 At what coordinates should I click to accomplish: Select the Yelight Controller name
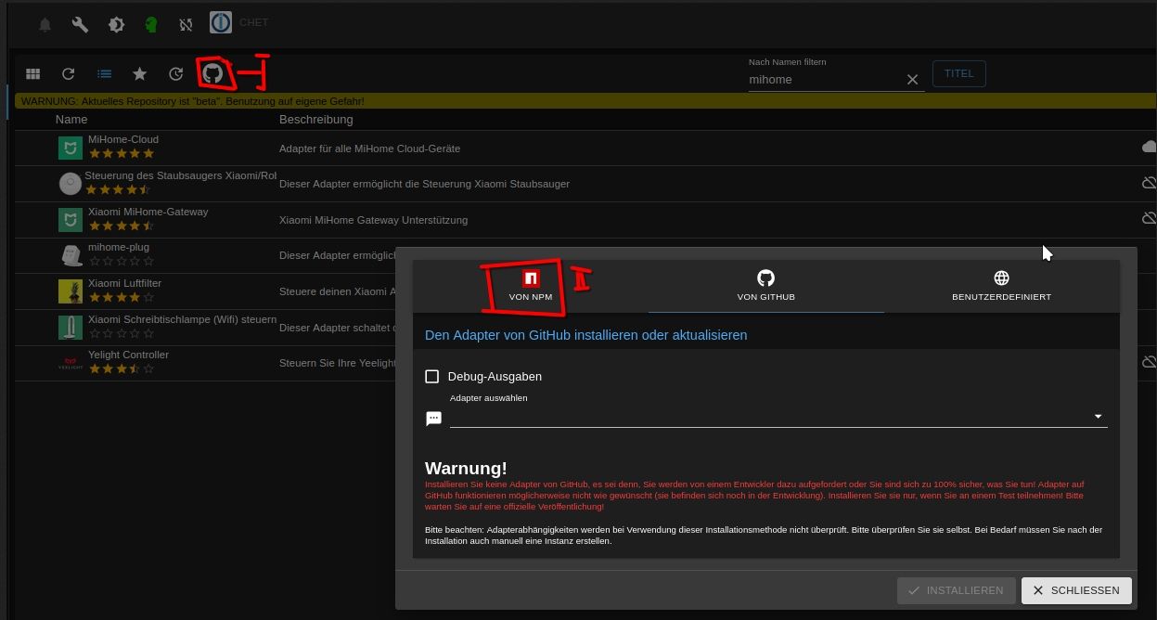coord(128,355)
